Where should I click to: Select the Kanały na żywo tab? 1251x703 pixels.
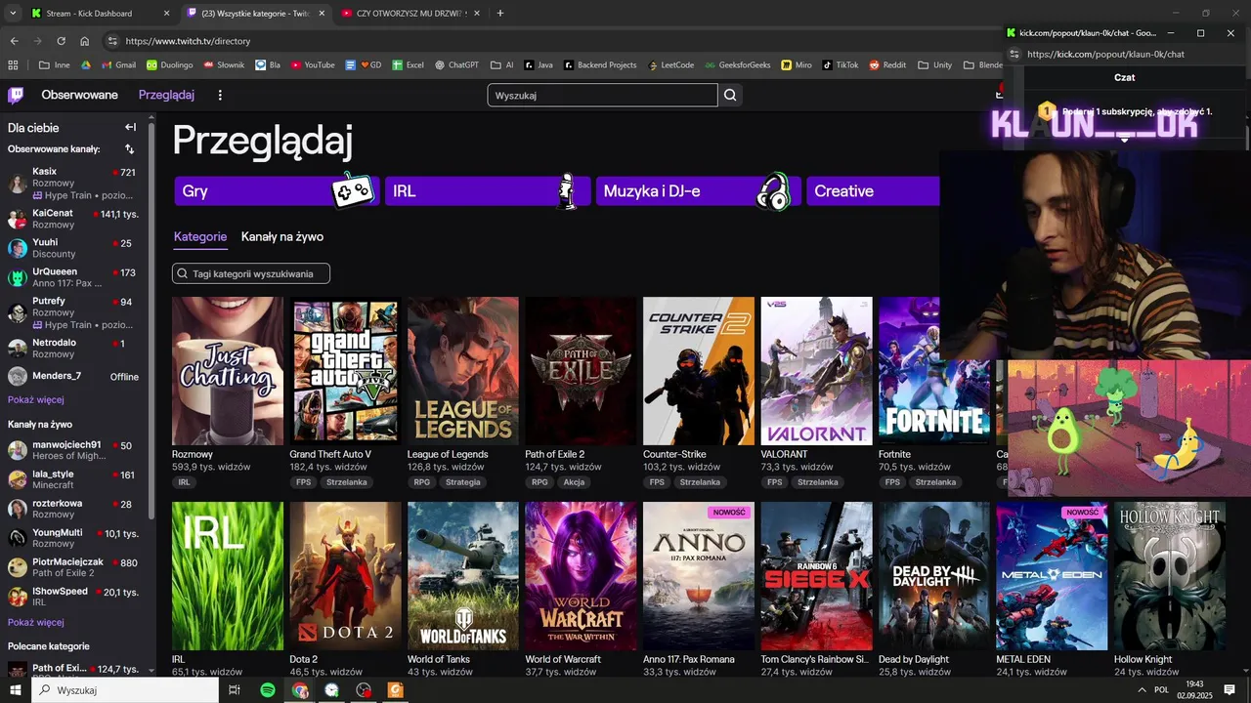tap(282, 236)
